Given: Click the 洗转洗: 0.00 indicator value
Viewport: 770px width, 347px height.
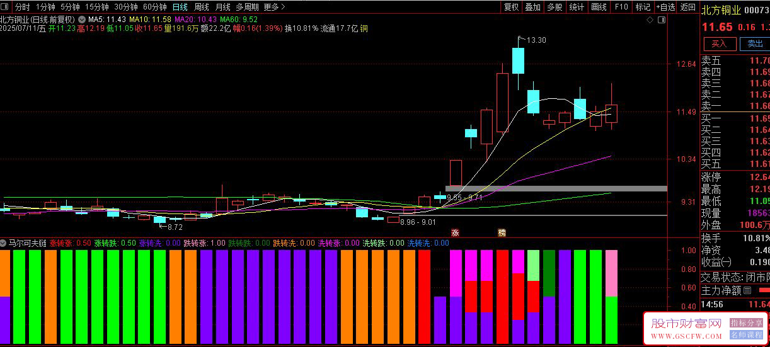Looking at the screenshot, I should [x=428, y=242].
